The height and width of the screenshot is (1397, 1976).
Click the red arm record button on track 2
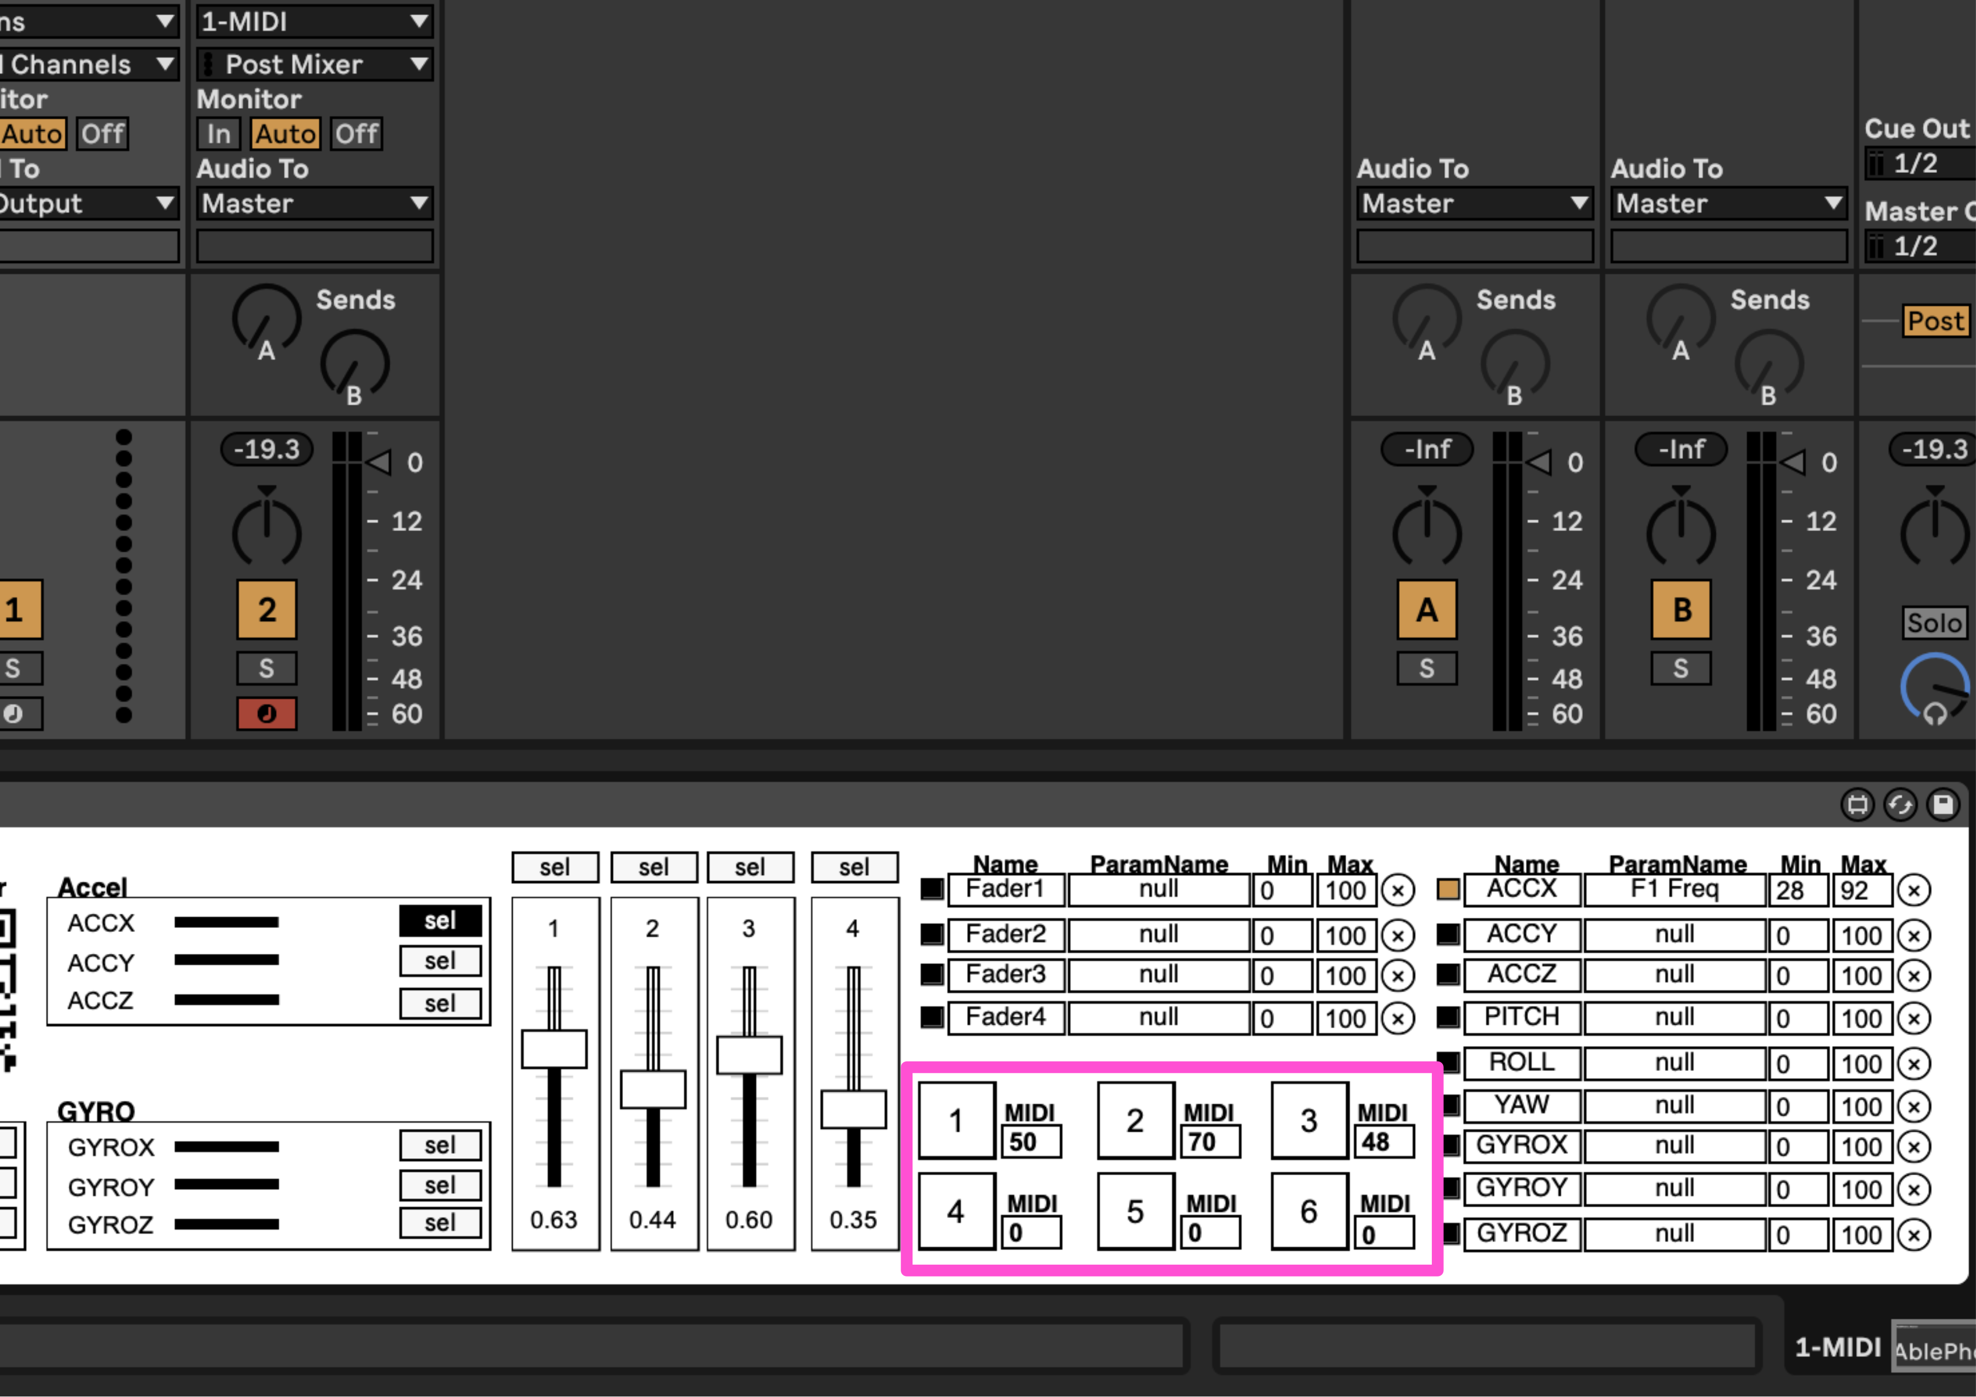(267, 713)
